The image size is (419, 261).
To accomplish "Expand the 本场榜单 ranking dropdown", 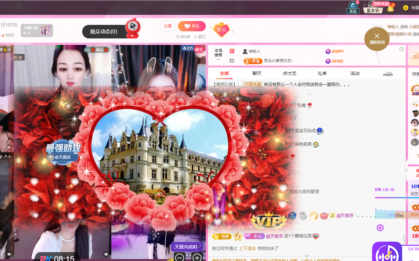I will click(x=218, y=59).
